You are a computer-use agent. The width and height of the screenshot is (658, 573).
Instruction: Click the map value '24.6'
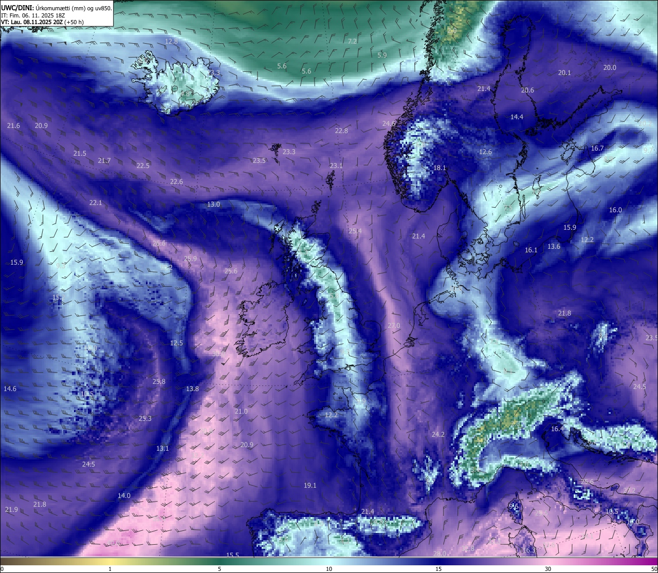[389, 123]
